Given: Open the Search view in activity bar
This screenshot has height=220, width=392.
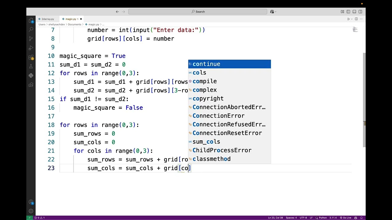Looking at the screenshot, I should coord(31,30).
